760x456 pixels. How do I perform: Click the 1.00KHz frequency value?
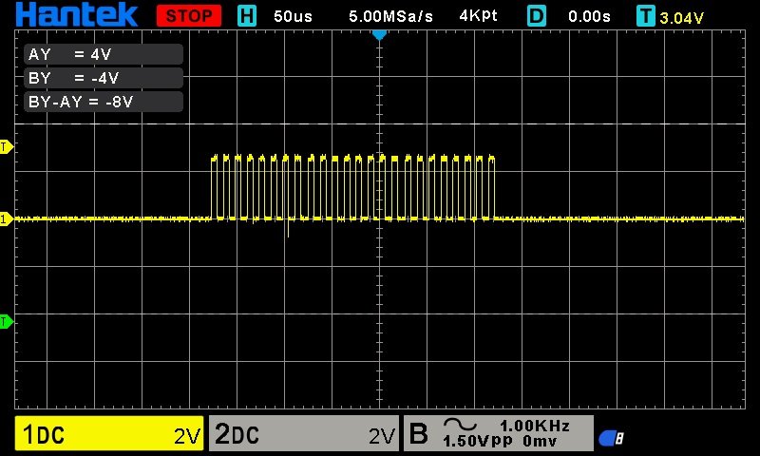click(x=535, y=426)
